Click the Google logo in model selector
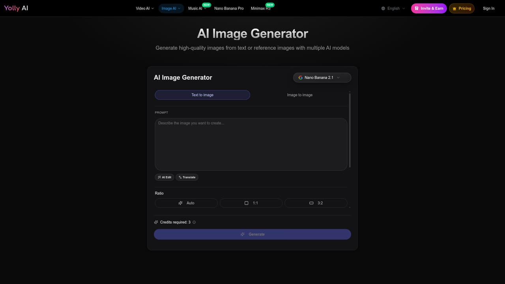 [x=301, y=78]
